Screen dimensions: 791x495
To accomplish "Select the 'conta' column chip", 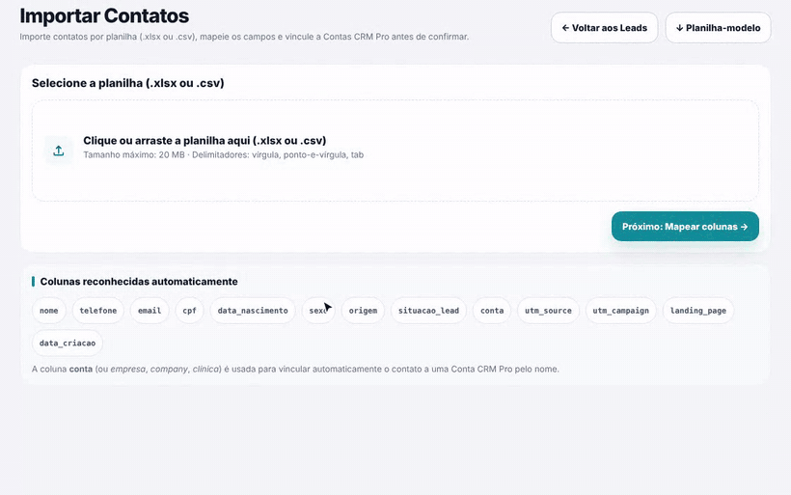I will pos(492,311).
